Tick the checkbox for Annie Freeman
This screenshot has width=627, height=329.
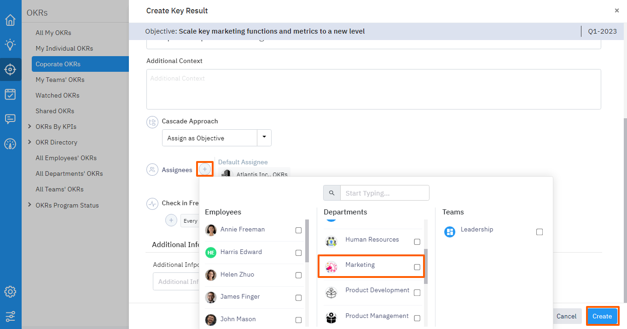298,231
